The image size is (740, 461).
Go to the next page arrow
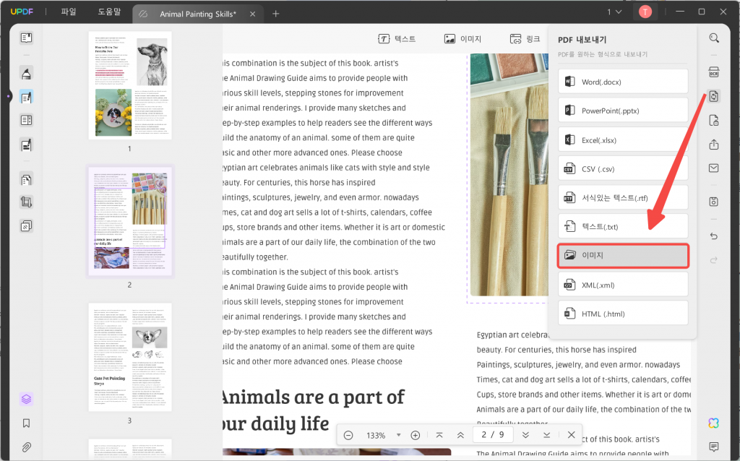[x=525, y=435]
